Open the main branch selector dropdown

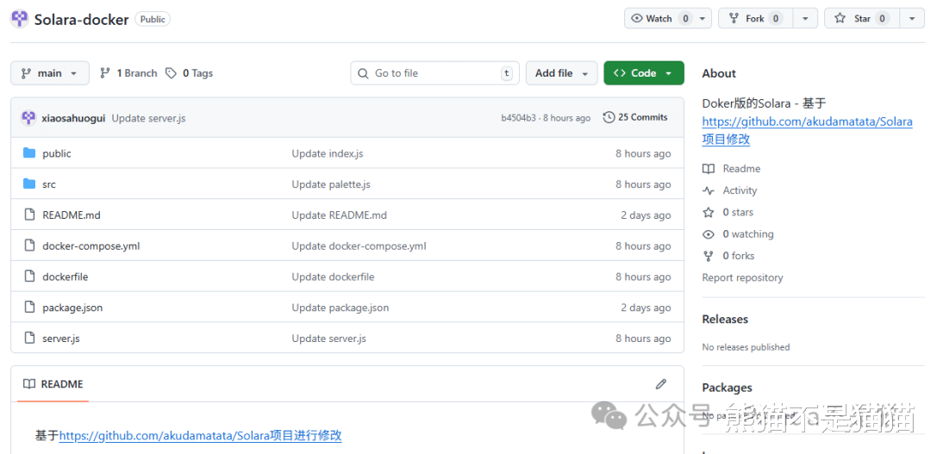pos(50,73)
